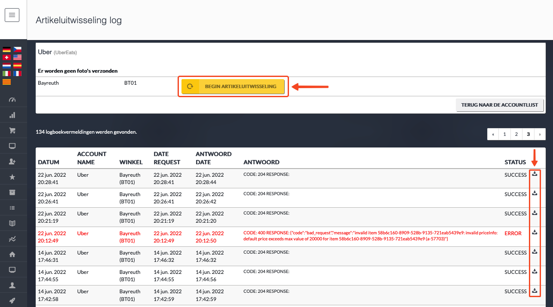Download log of the ERROR row
The height and width of the screenshot is (307, 553).
[x=535, y=232]
